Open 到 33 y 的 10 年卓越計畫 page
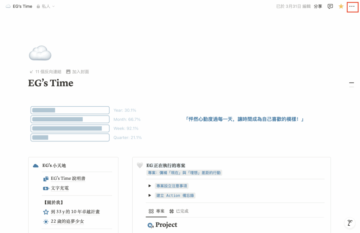The height and width of the screenshot is (233, 360). [x=75, y=212]
